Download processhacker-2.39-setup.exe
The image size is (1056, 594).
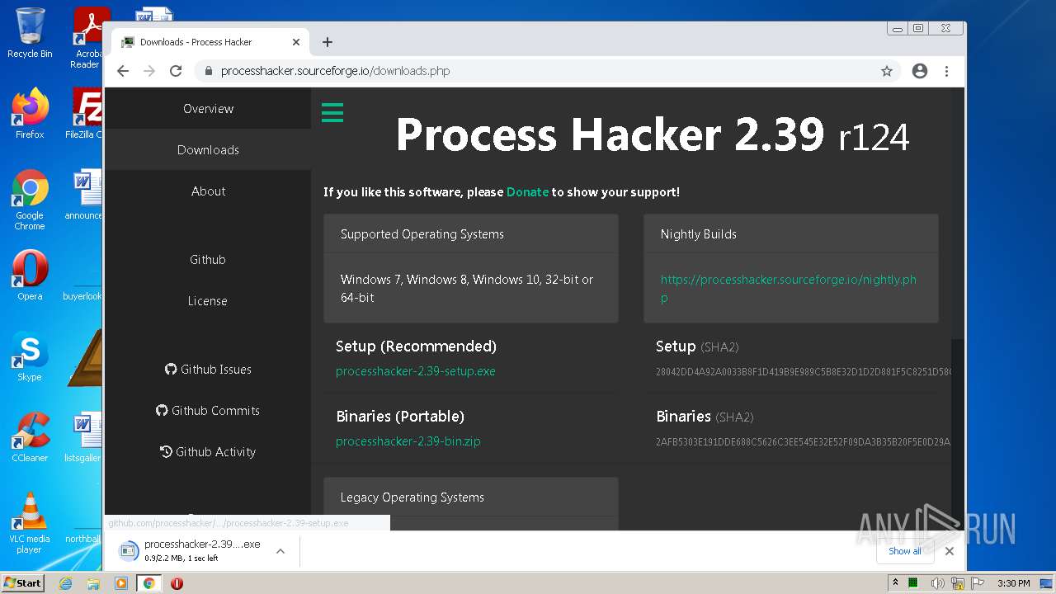416,371
